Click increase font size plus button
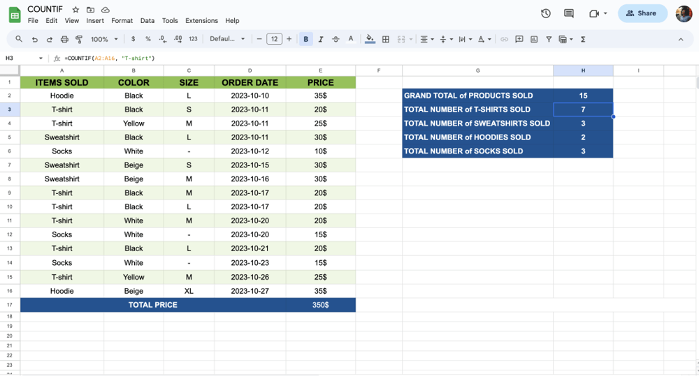699x376 pixels. tap(289, 40)
